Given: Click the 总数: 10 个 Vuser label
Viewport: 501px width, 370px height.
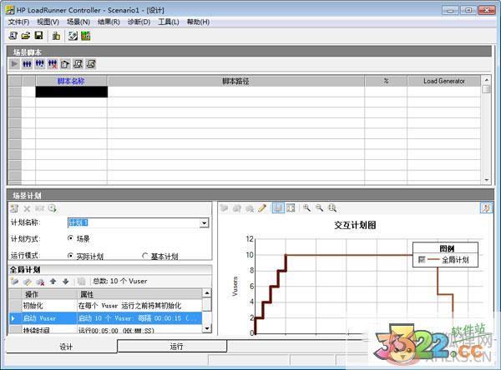Looking at the screenshot, I should pyautogui.click(x=119, y=281).
